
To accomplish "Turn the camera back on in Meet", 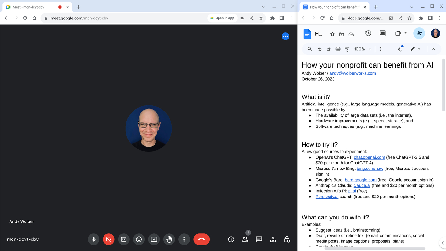I will [108, 239].
